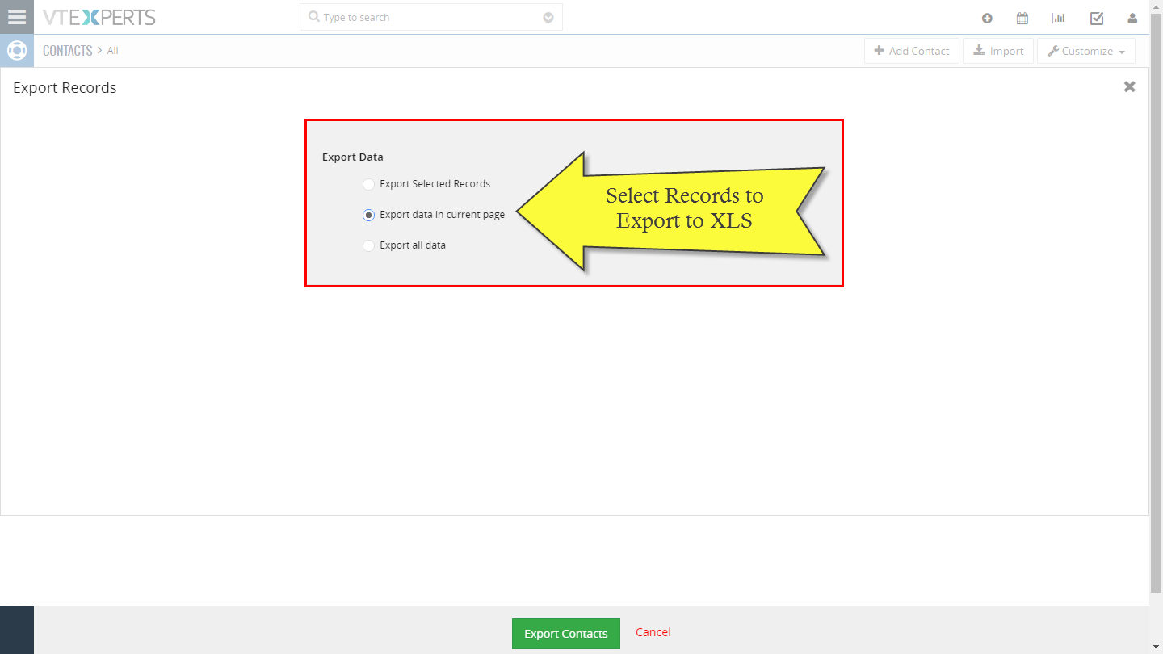1163x654 pixels.
Task: Open the user profile icon
Action: tap(1132, 18)
